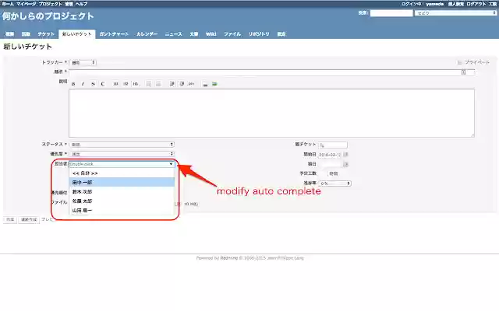Screen dimensions: 499x311
Task: Open the 0 % progress dropdown
Action: click(334, 183)
